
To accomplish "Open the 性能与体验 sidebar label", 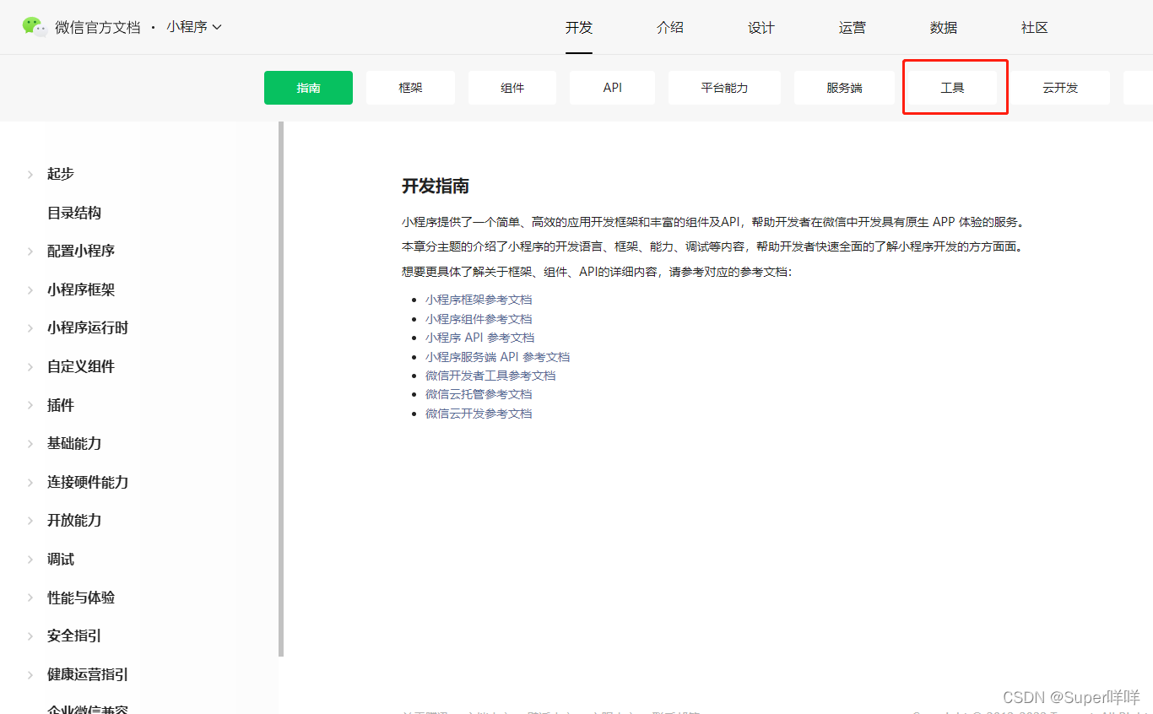I will pos(81,598).
